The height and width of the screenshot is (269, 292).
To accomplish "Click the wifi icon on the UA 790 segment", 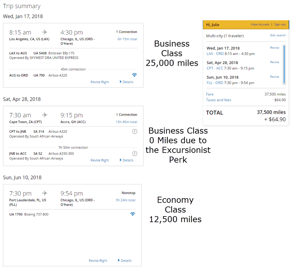I will pos(134,75).
